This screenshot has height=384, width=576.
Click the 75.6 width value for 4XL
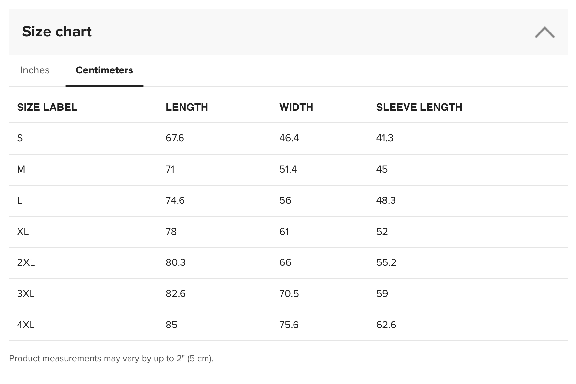point(289,325)
